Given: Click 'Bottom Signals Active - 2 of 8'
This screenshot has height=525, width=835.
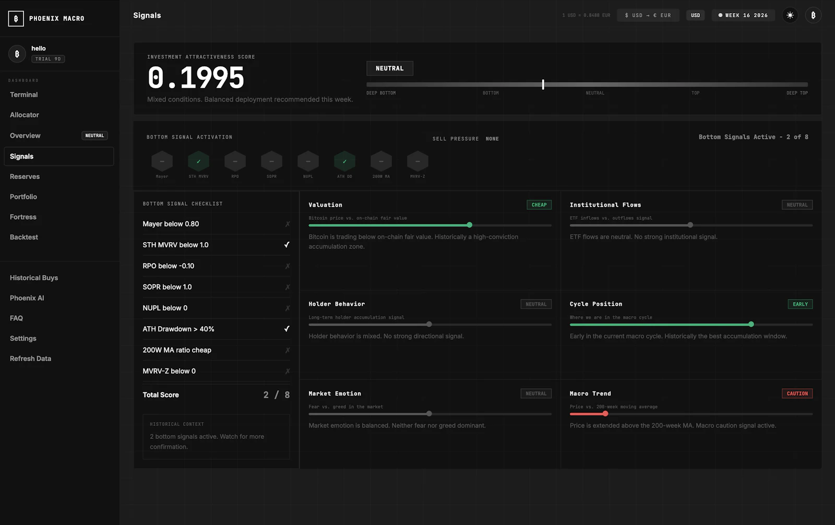Looking at the screenshot, I should [754, 137].
